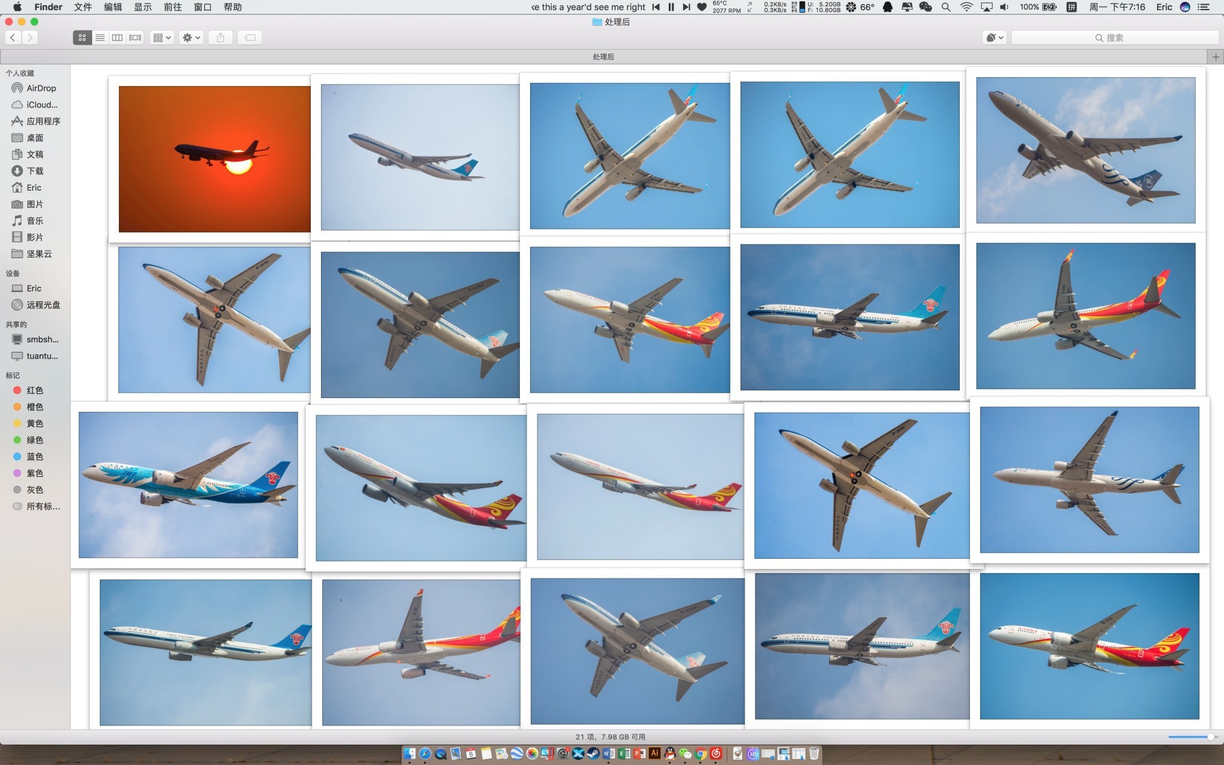
Task: Open the 应用程序 folder in the sidebar
Action: (x=35, y=121)
